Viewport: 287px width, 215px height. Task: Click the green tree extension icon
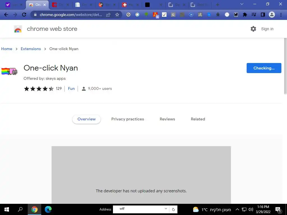[x=146, y=15]
